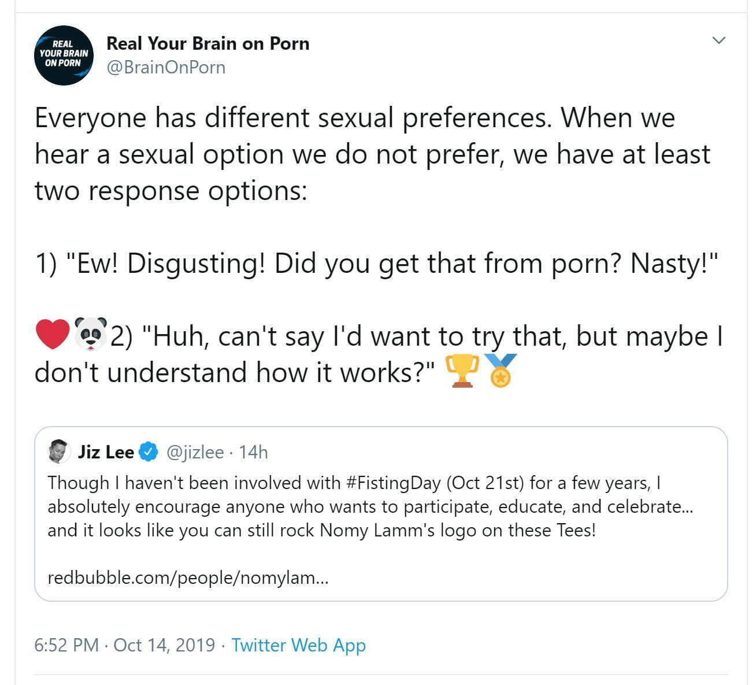Viewport: 756px width, 685px height.
Task: Follow the redbubble.com link
Action: click(188, 577)
